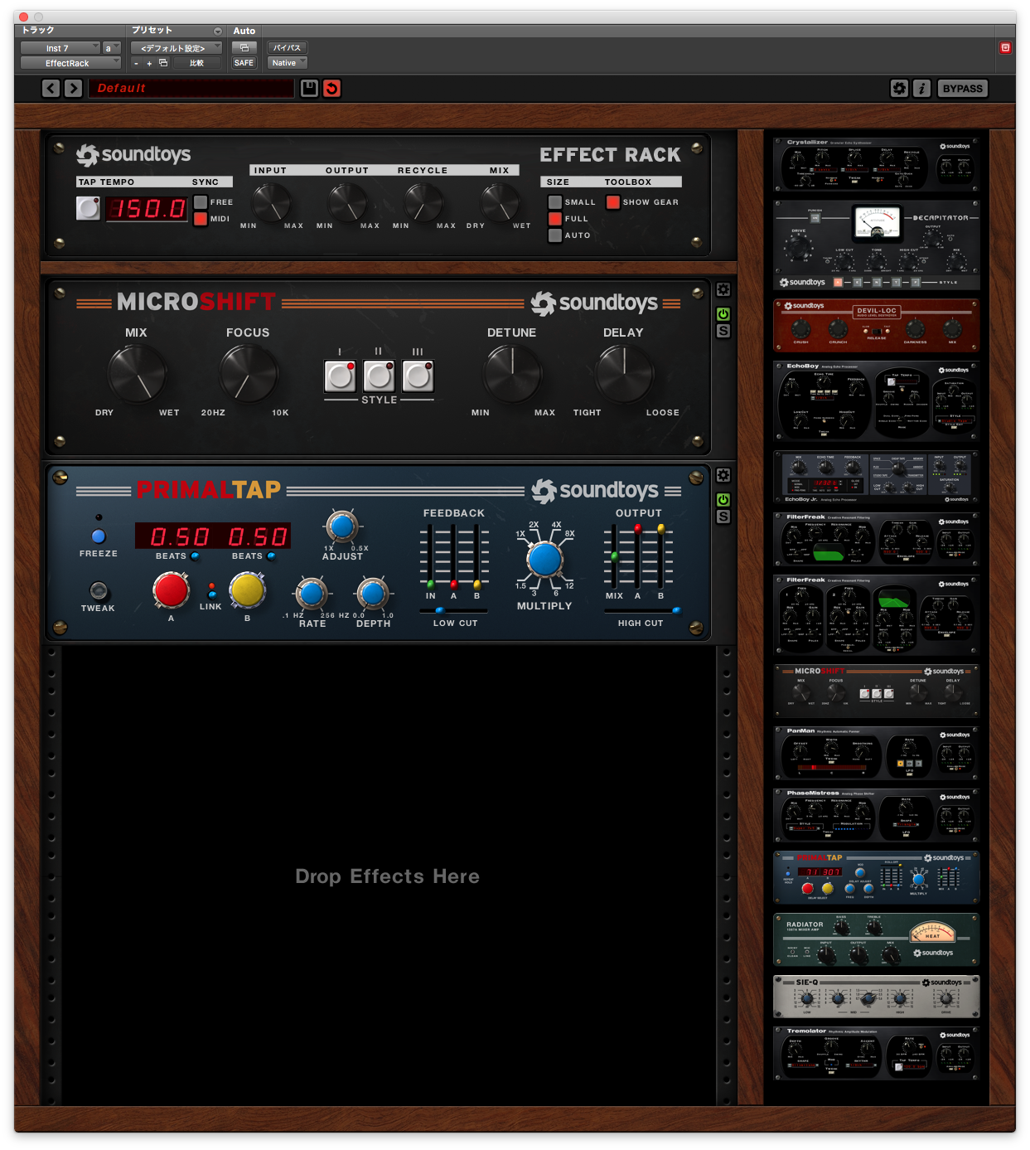Select the Crystallizer thumbnail in the toolbox
Viewport: 1030px width, 1150px height.
877,164
